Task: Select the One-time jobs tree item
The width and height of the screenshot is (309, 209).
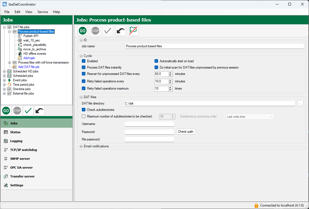Action: point(22,89)
